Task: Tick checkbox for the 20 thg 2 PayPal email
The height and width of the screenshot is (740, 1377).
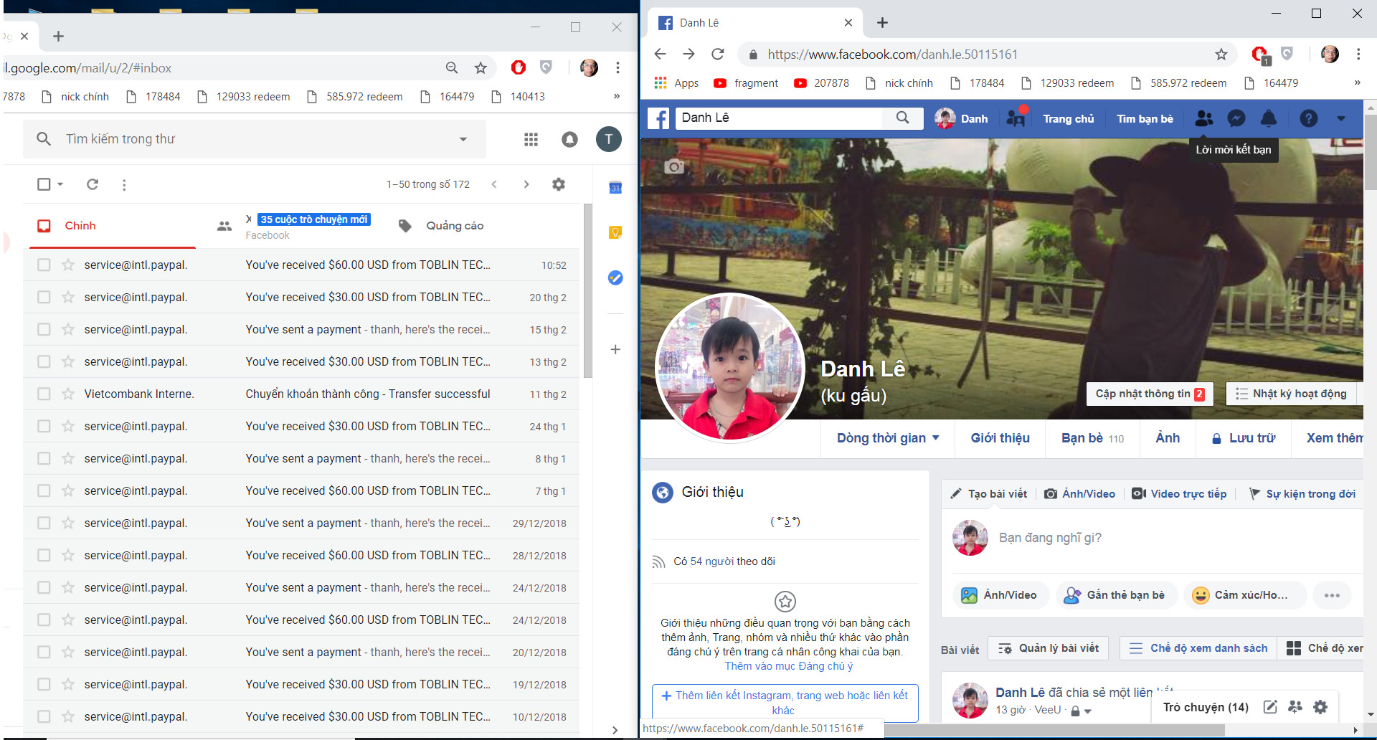Action: click(44, 298)
